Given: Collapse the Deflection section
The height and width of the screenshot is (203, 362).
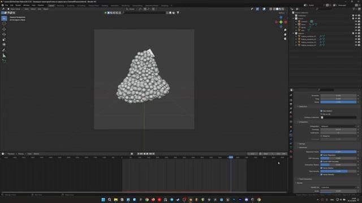Looking at the screenshot, I should (303, 107).
